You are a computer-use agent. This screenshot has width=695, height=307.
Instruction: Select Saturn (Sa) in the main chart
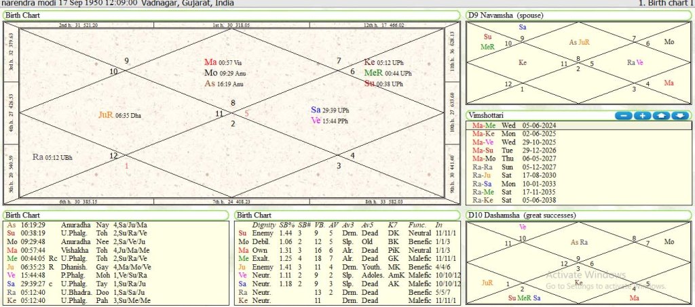point(316,109)
